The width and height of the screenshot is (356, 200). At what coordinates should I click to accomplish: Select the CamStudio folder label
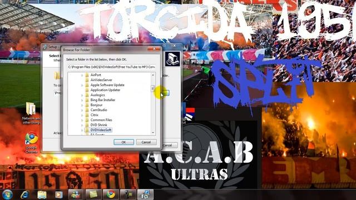[x=99, y=110]
